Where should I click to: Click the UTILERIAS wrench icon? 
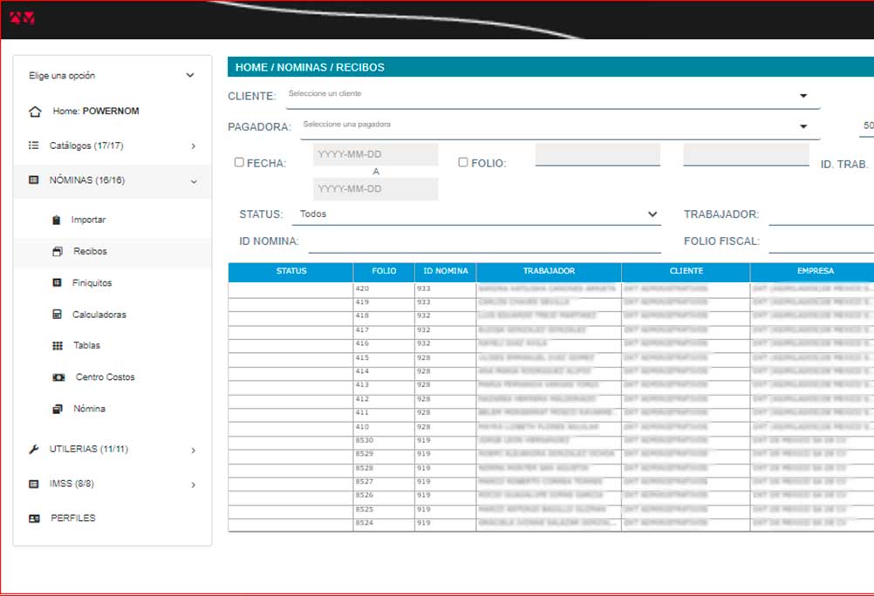(34, 450)
